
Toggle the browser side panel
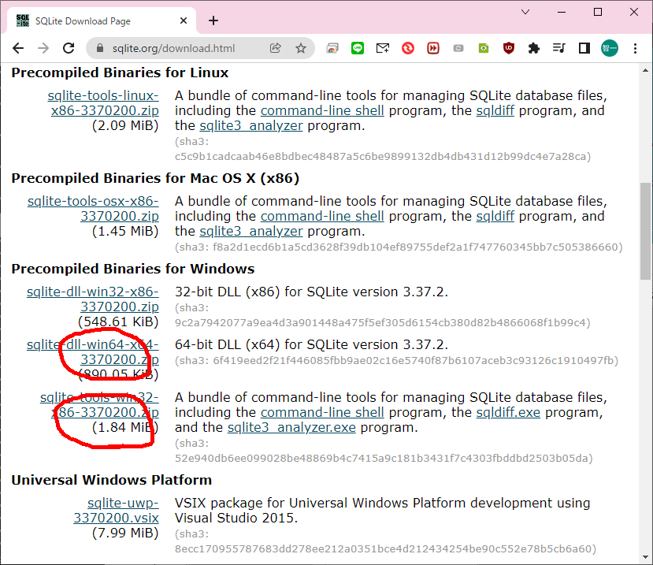584,48
